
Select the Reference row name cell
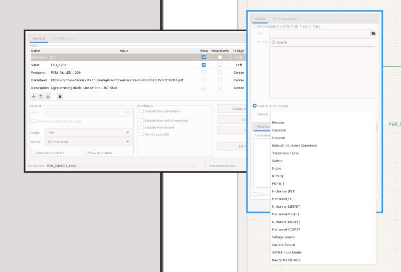(x=40, y=57)
